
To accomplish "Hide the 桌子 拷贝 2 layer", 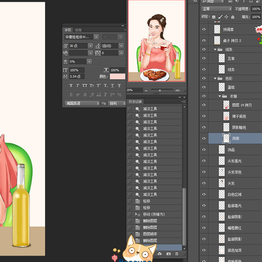I will (204, 40).
